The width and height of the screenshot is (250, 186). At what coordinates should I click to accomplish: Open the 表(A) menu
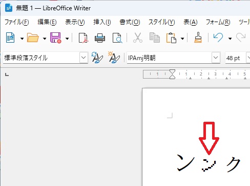coord(191,22)
